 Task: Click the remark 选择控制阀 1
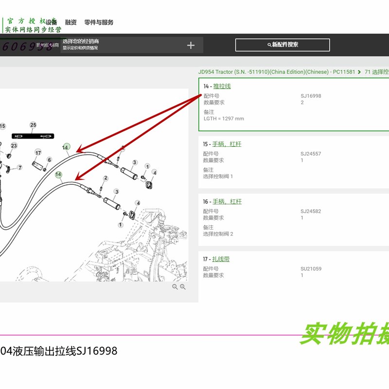[x=218, y=177]
